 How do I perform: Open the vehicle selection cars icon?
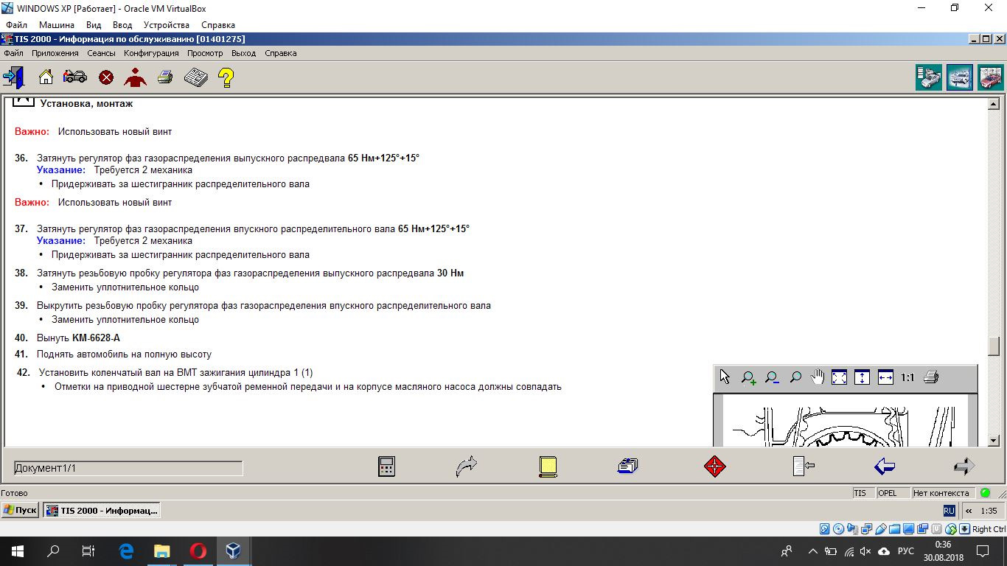[75, 77]
